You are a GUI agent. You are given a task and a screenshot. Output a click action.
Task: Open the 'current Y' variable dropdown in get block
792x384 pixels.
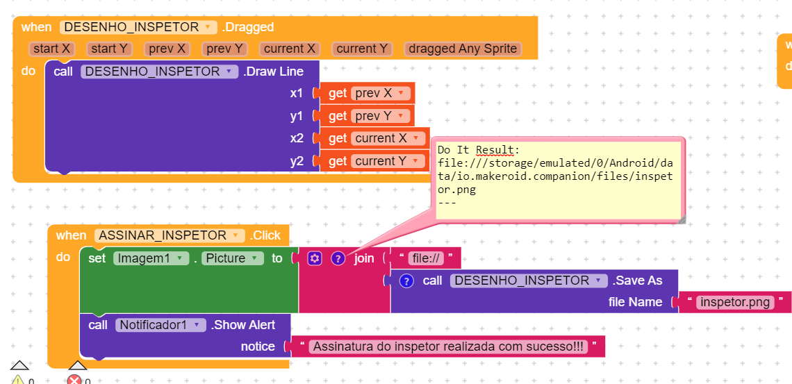click(388, 161)
